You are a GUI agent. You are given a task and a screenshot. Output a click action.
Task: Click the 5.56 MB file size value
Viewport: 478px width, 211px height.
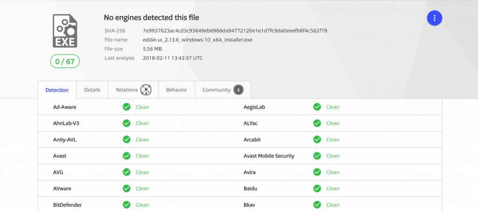coord(152,49)
